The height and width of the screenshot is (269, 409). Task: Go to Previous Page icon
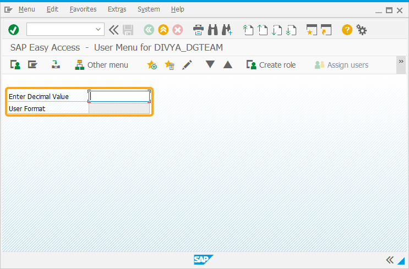263,30
